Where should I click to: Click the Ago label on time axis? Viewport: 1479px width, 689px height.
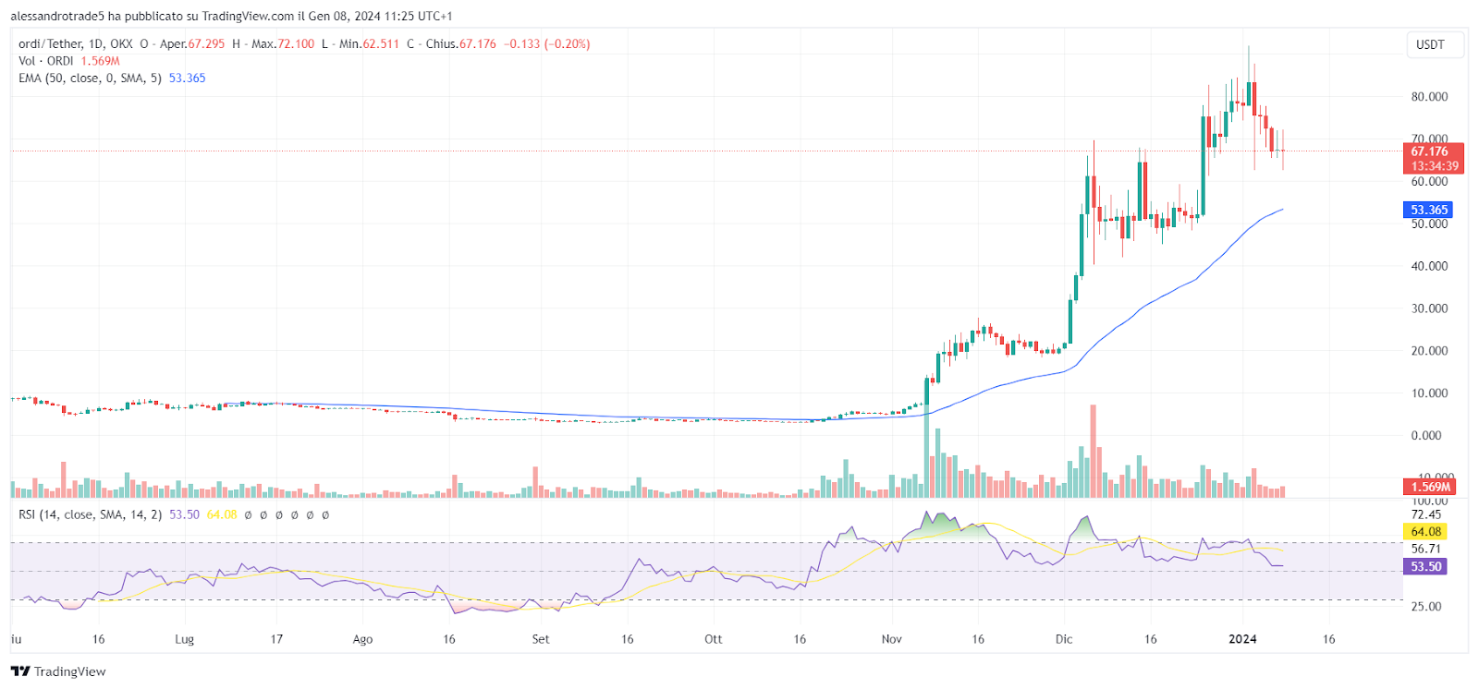[x=362, y=639]
